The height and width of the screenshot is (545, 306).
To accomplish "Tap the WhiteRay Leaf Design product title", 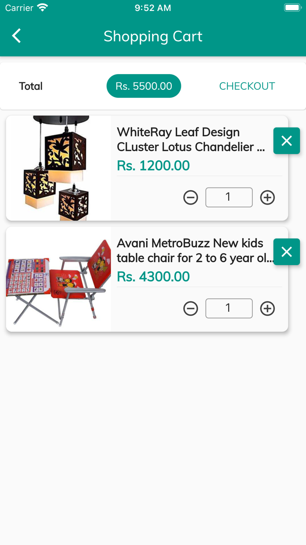I will 191,139.
